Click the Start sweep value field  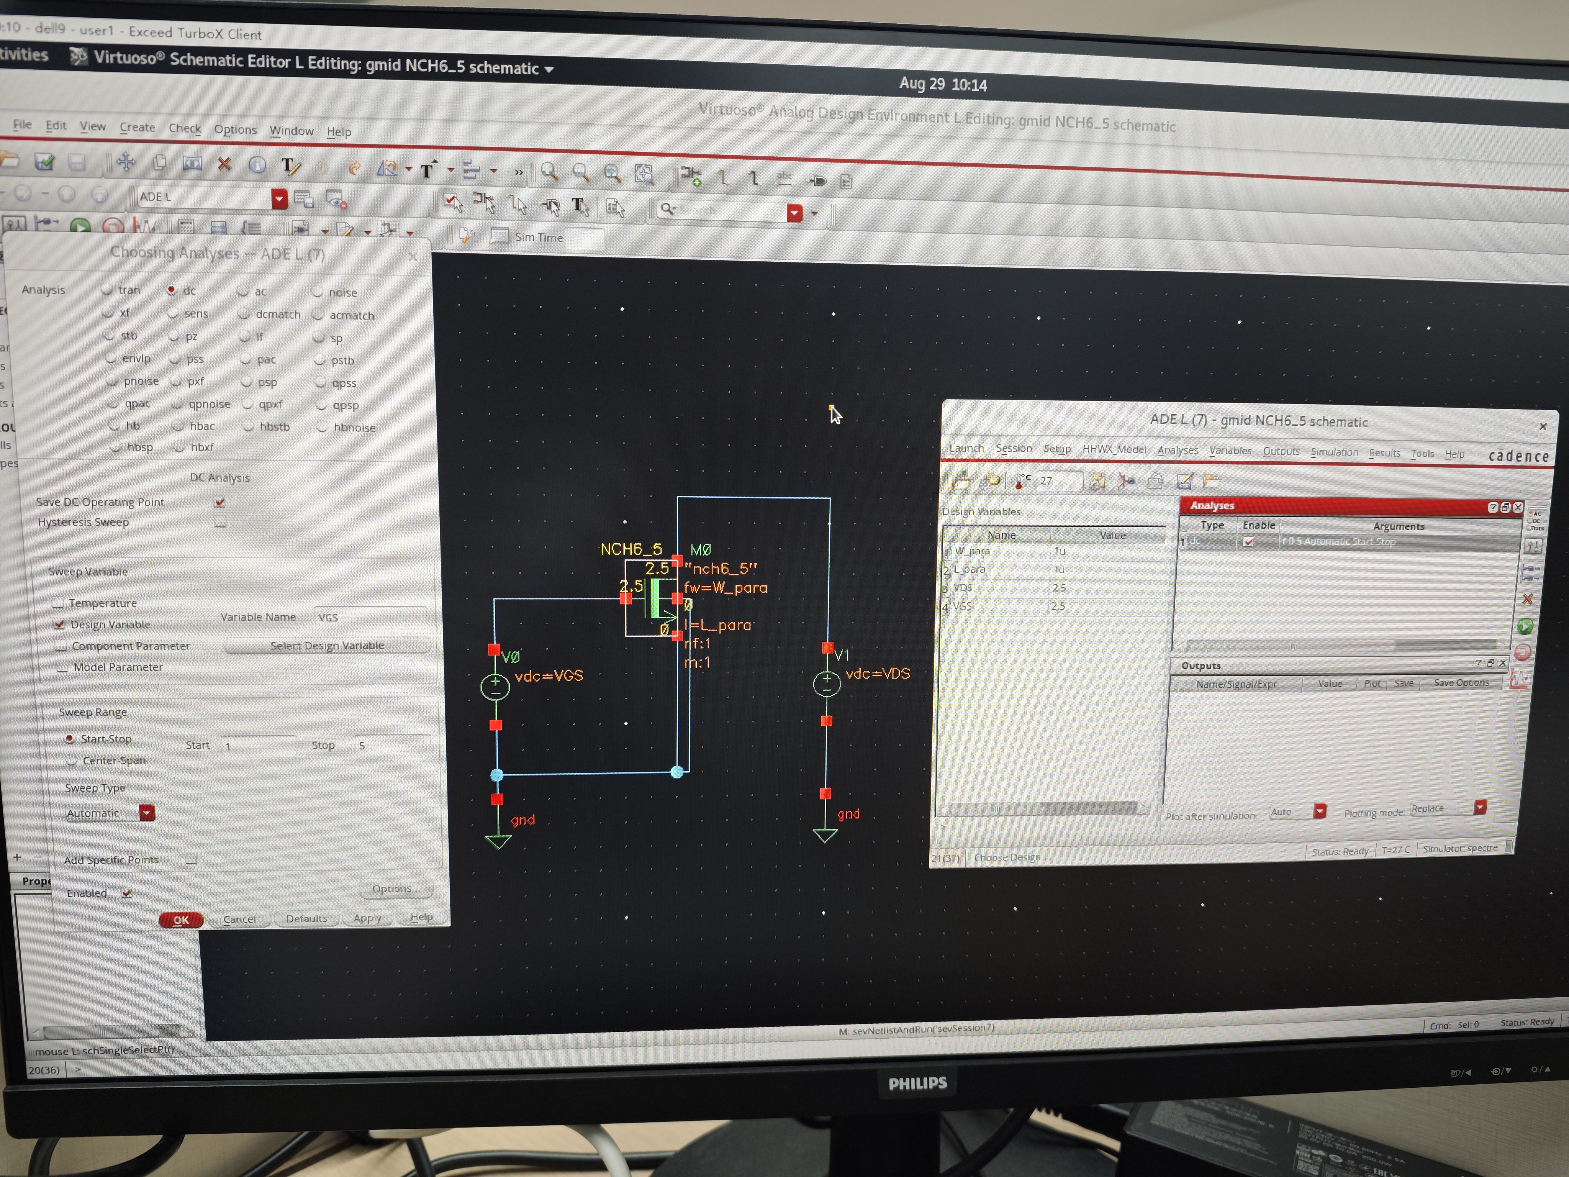coord(259,746)
